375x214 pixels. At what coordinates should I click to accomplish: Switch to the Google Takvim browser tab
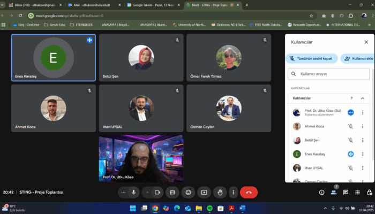pyautogui.click(x=150, y=5)
